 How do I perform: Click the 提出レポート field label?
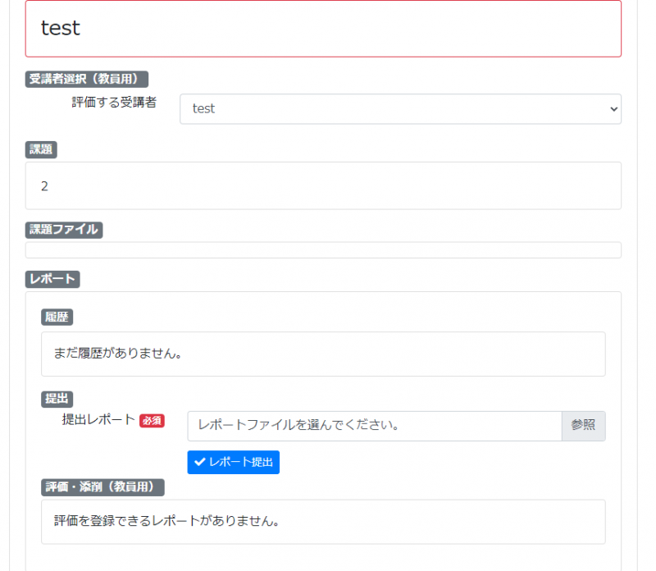pos(98,419)
